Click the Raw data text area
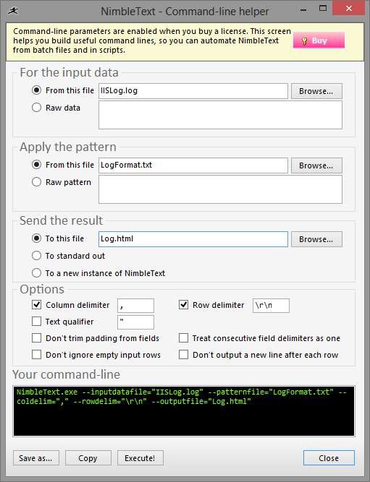Image resolution: width=370 pixels, height=482 pixels. pos(220,115)
